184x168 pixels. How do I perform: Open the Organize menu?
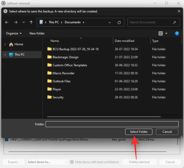(x=14, y=33)
